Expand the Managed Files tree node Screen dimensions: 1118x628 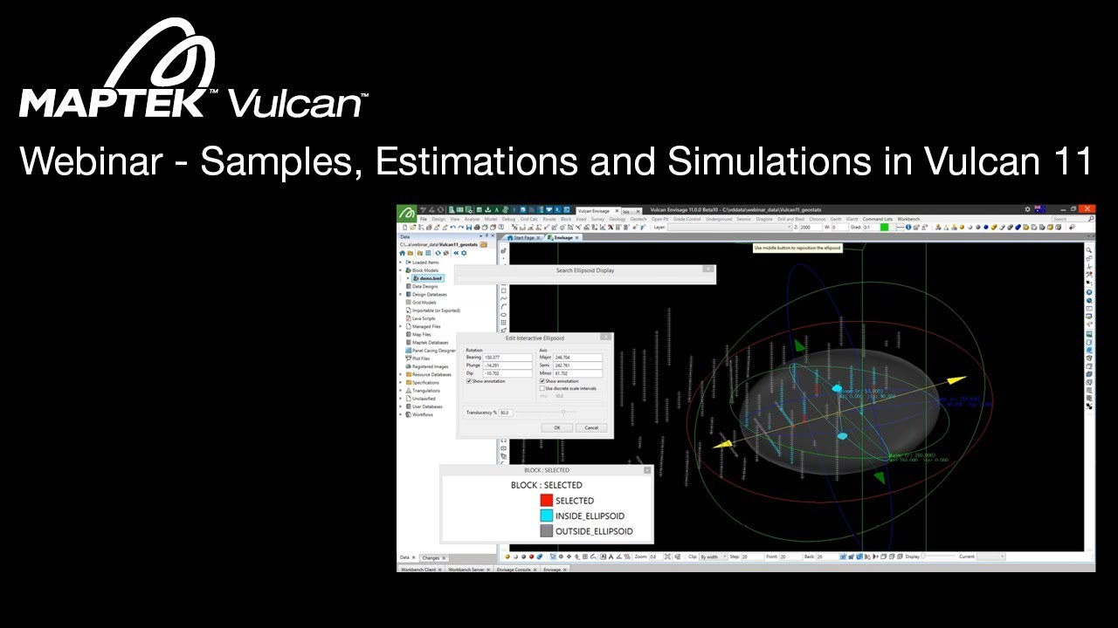pos(400,326)
